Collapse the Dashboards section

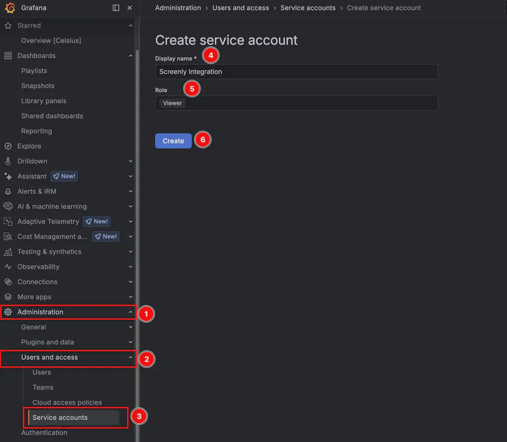130,55
